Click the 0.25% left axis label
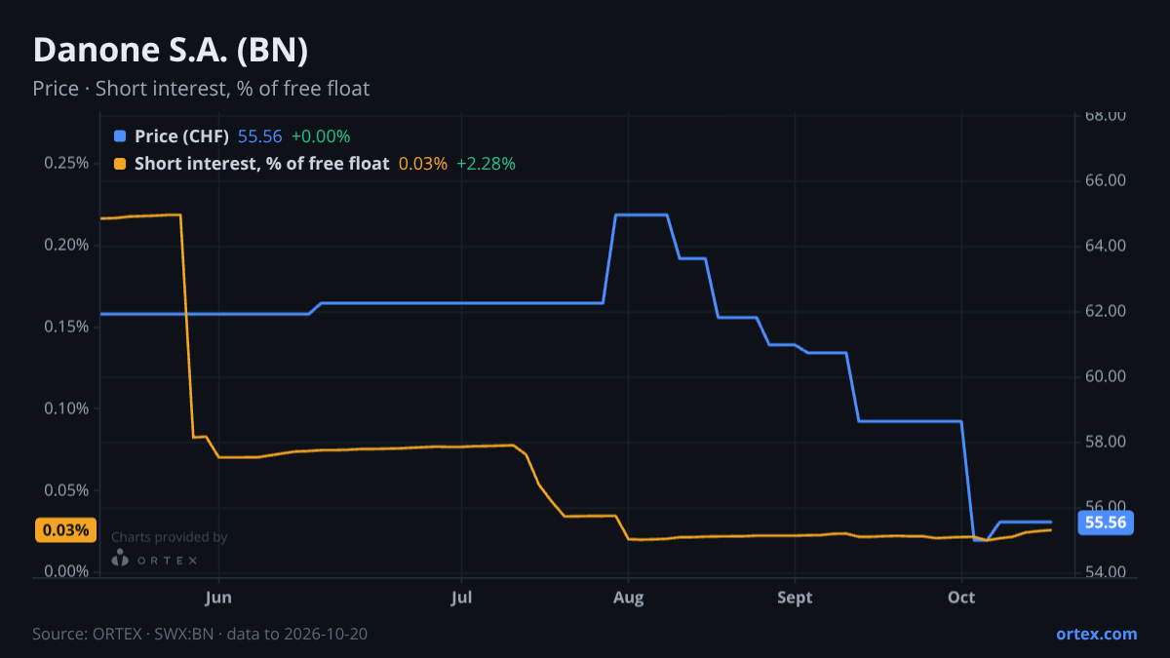1170x658 pixels. pos(67,163)
